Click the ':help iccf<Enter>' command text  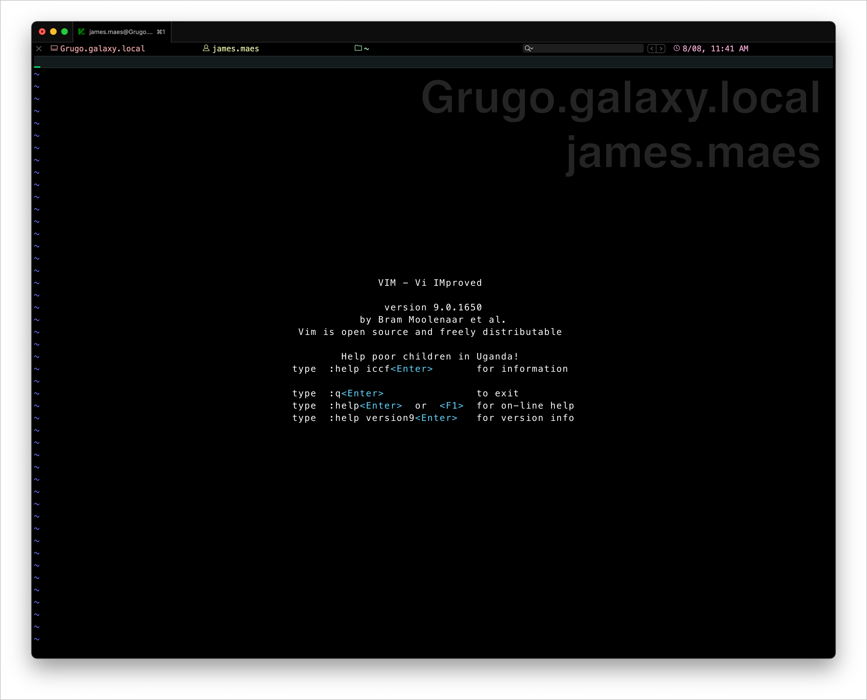pos(381,369)
